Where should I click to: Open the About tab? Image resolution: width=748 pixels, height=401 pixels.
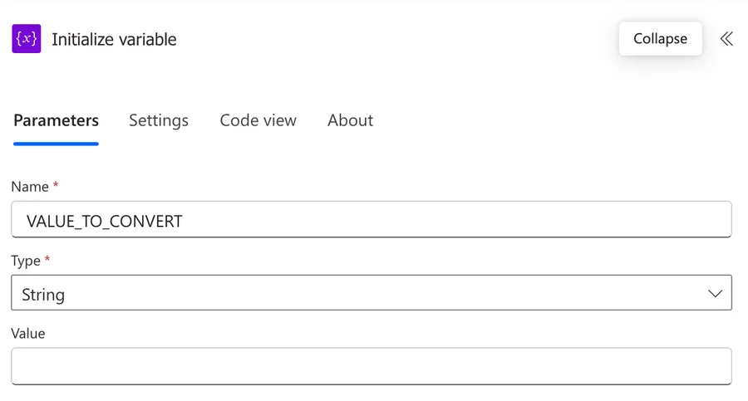(x=350, y=120)
